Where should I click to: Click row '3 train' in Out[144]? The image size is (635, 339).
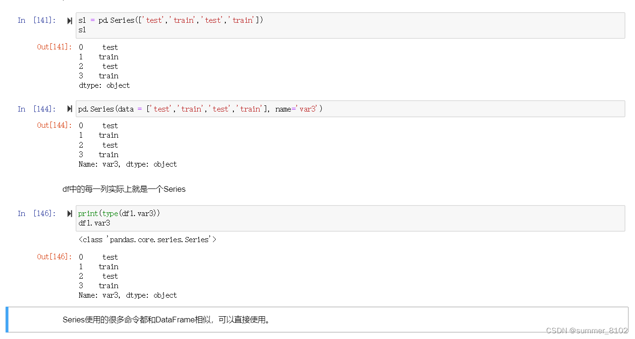pos(98,155)
